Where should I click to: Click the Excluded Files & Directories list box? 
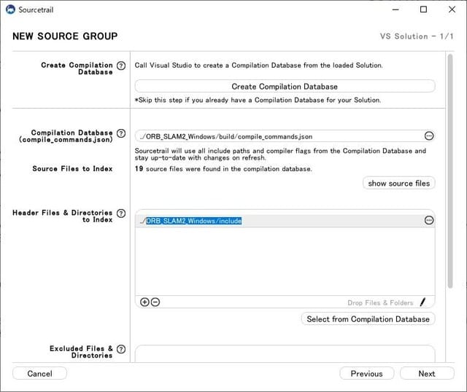[285, 354]
